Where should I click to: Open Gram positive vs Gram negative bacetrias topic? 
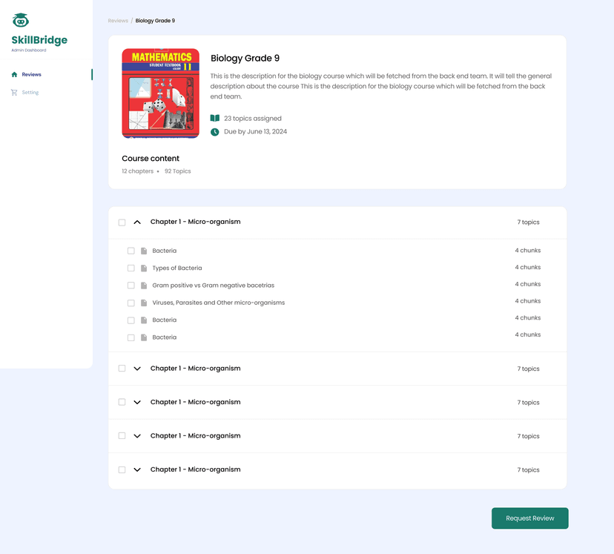tap(213, 286)
